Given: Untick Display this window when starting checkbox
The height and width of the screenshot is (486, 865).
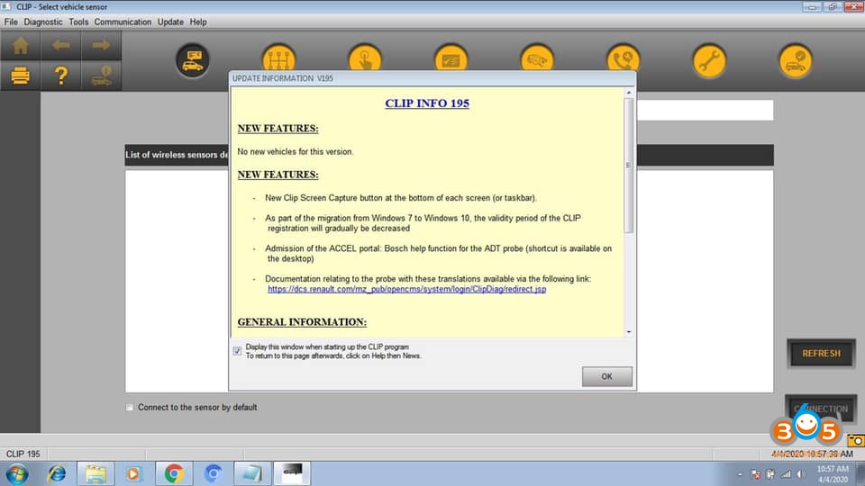Looking at the screenshot, I should [x=237, y=351].
